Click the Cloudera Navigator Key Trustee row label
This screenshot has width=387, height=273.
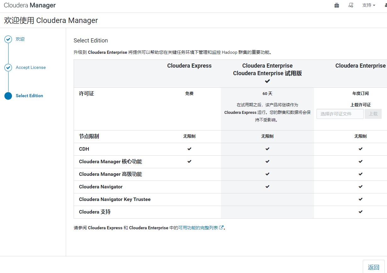click(115, 199)
